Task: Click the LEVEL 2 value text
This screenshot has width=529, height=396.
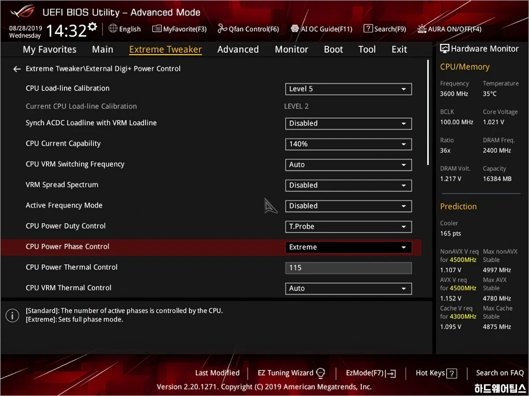Action: [x=296, y=106]
